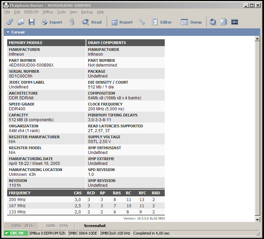Viewport: 264px width, 239px height.
Task: Click the part number AED660UD00-500B98X value
Action: click(x=31, y=65)
